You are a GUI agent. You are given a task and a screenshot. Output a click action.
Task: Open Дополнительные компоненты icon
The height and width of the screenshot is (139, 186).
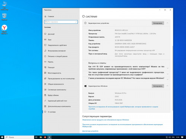45,106
